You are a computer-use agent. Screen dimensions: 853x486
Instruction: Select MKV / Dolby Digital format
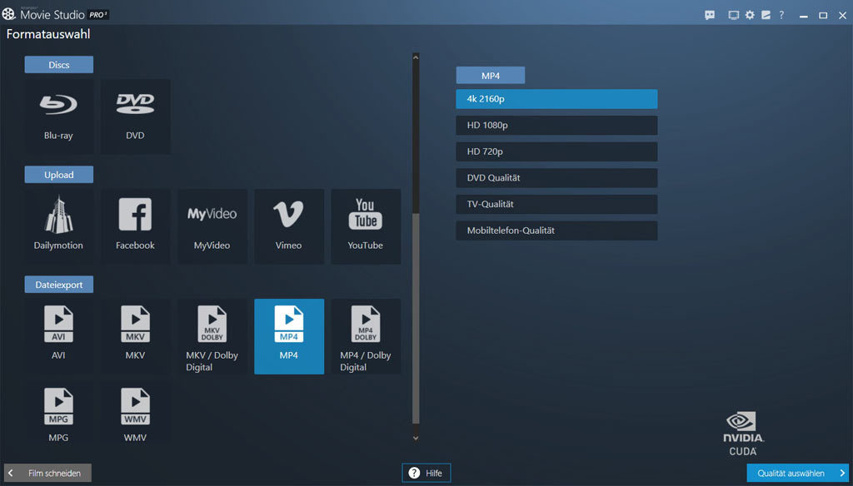pos(212,336)
